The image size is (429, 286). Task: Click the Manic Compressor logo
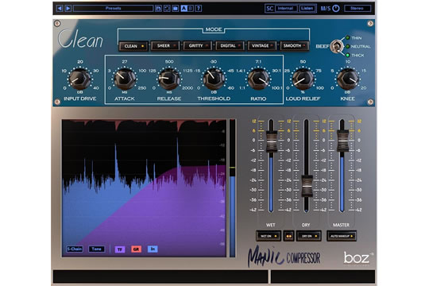[x=284, y=257]
